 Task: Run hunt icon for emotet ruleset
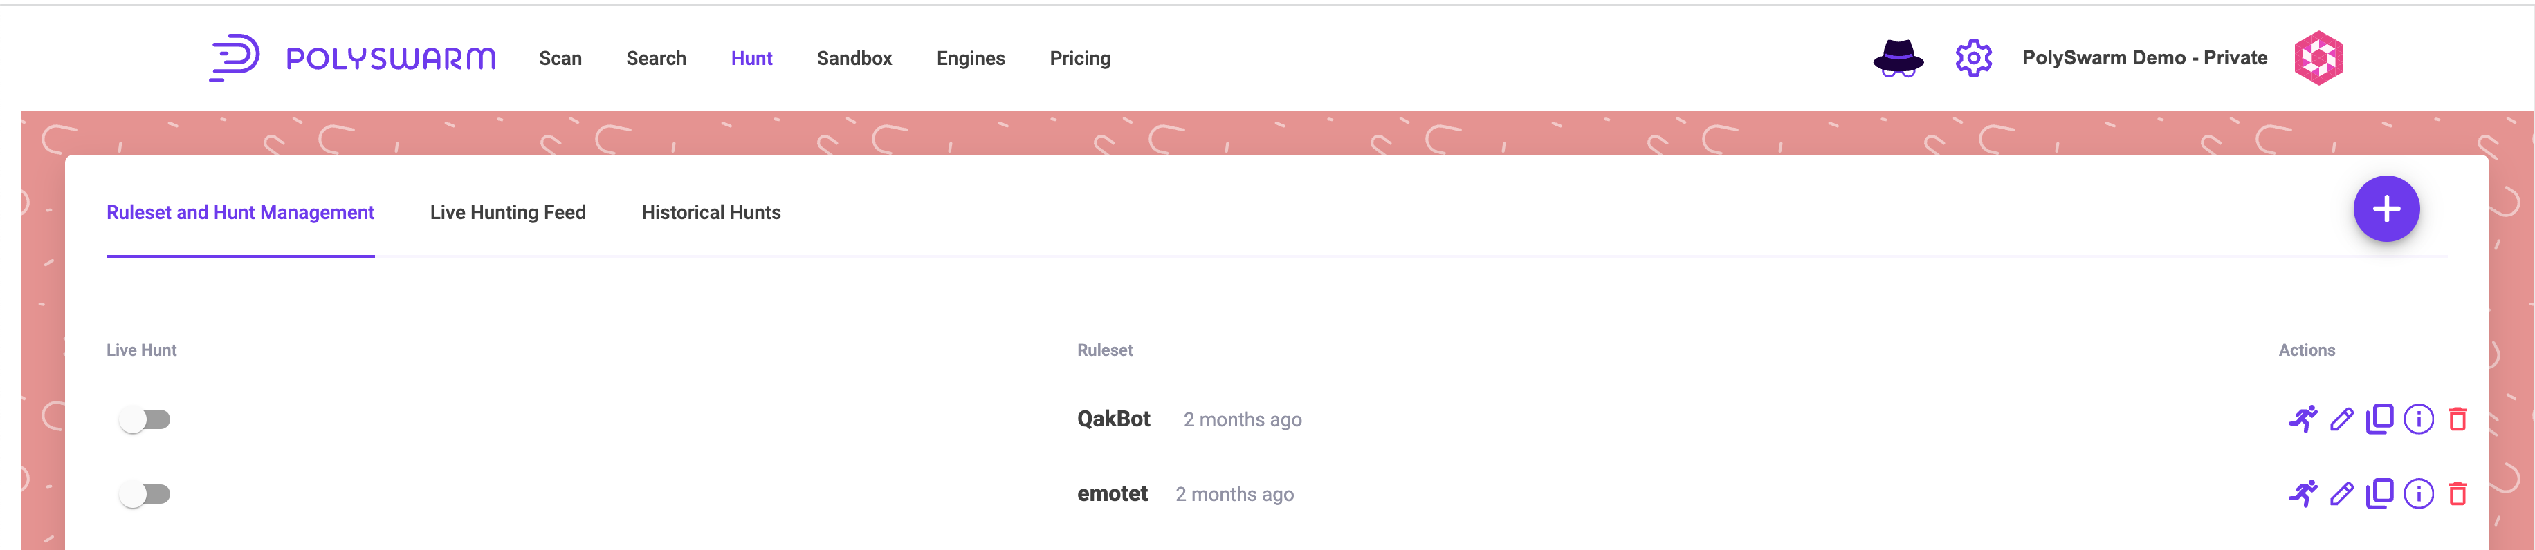coord(2302,494)
